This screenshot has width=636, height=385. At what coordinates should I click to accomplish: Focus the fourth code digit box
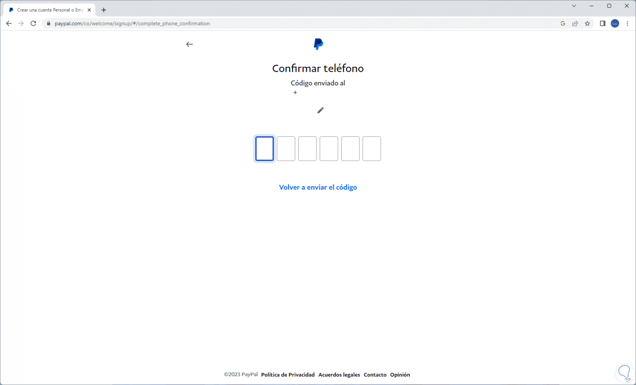(x=329, y=149)
